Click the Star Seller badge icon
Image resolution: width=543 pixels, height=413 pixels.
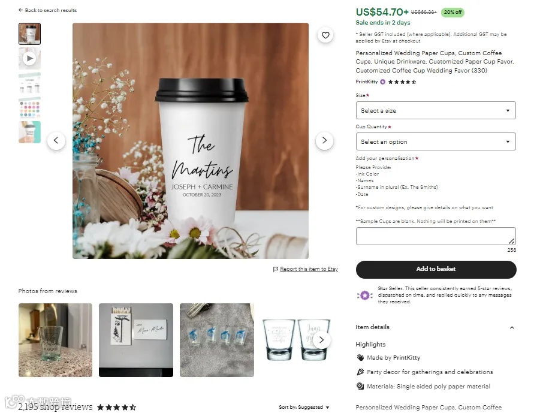pos(364,295)
